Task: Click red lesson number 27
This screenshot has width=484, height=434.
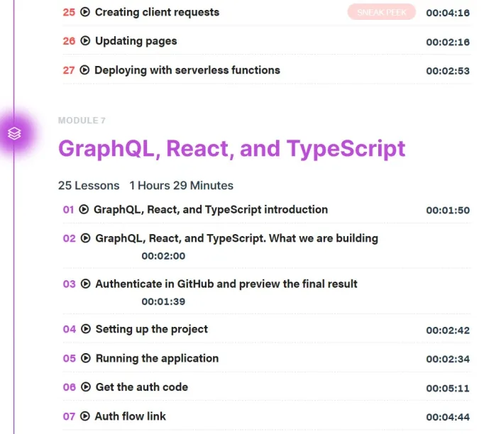Action: pos(69,70)
